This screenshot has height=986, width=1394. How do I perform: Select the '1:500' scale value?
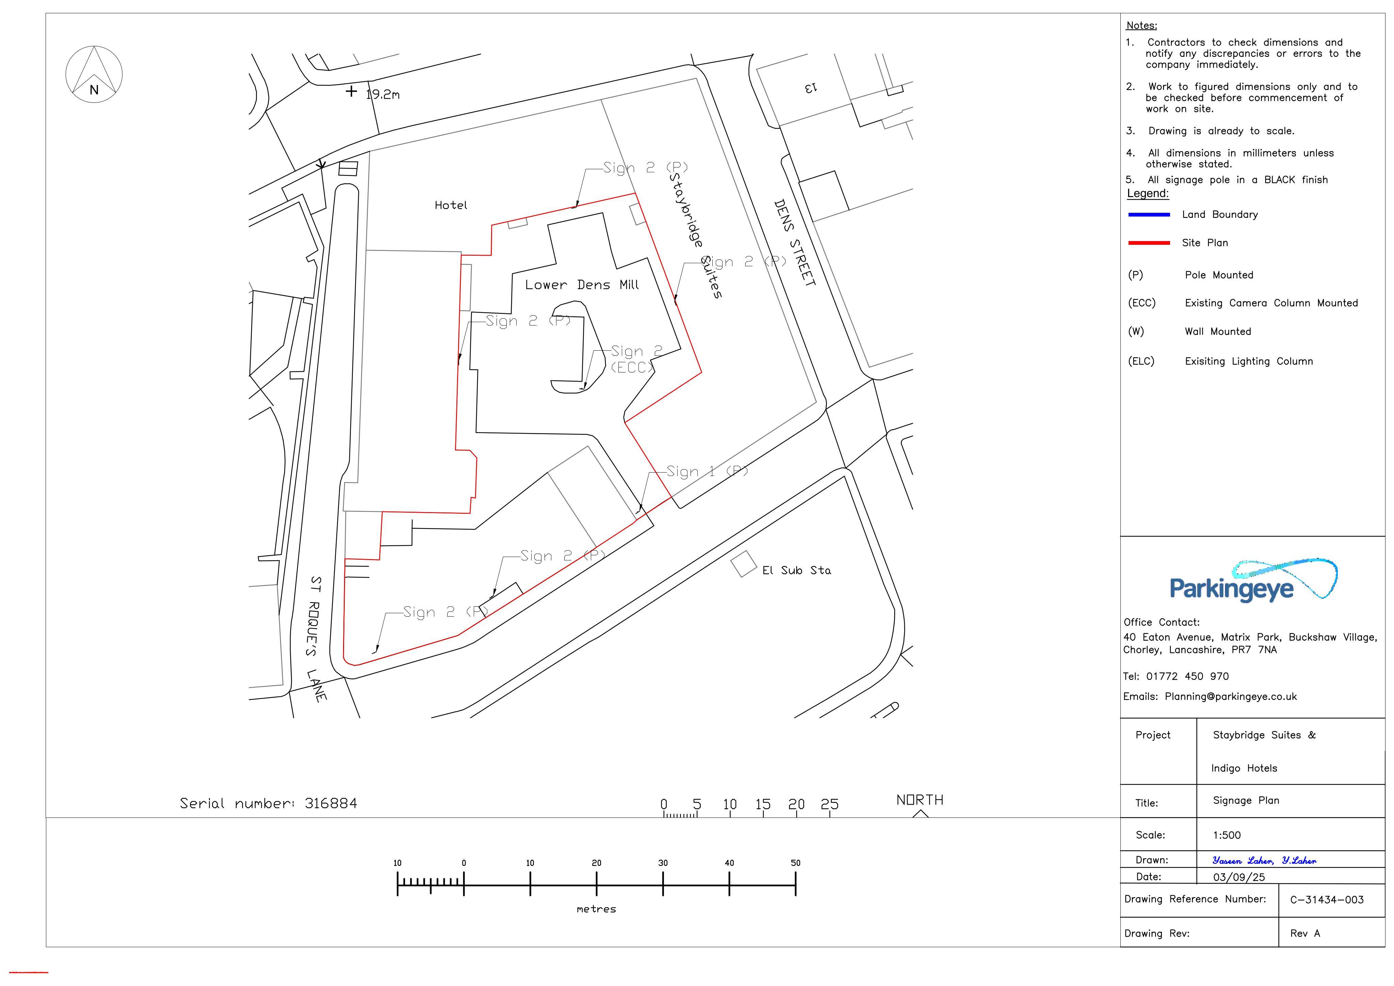(1227, 835)
